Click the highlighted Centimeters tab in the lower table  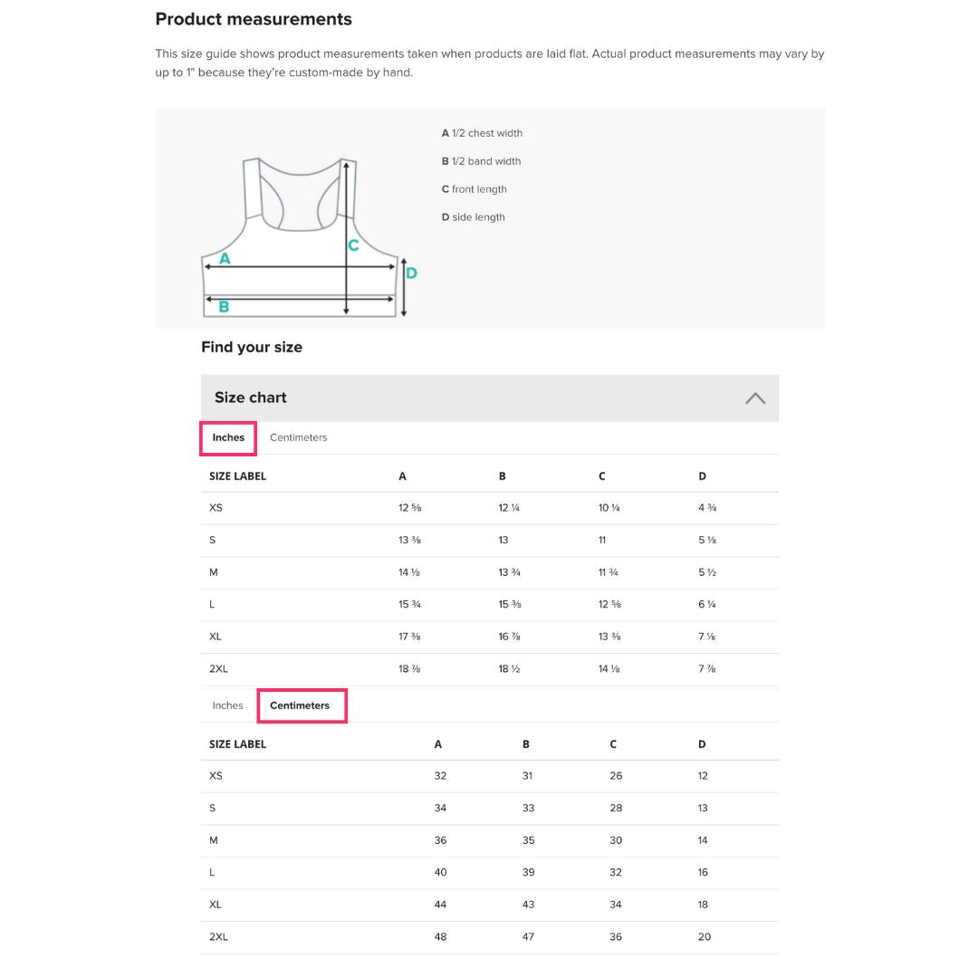click(300, 705)
